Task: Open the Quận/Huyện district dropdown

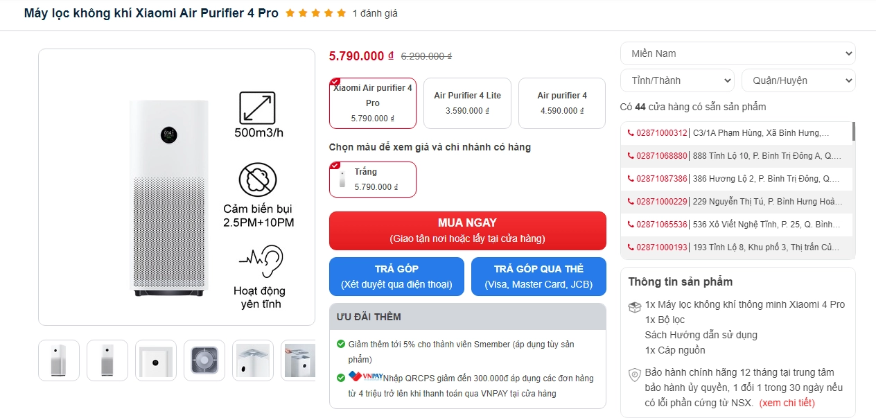Action: 798,80
